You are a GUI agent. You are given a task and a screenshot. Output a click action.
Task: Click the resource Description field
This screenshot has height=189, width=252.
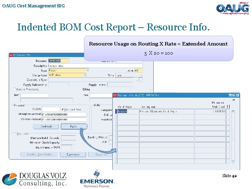95,66
